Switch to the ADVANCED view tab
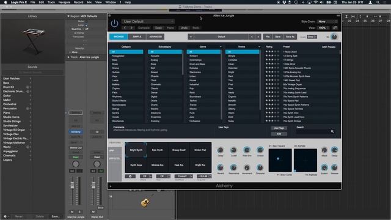This screenshot has height=220, width=391. point(155,37)
